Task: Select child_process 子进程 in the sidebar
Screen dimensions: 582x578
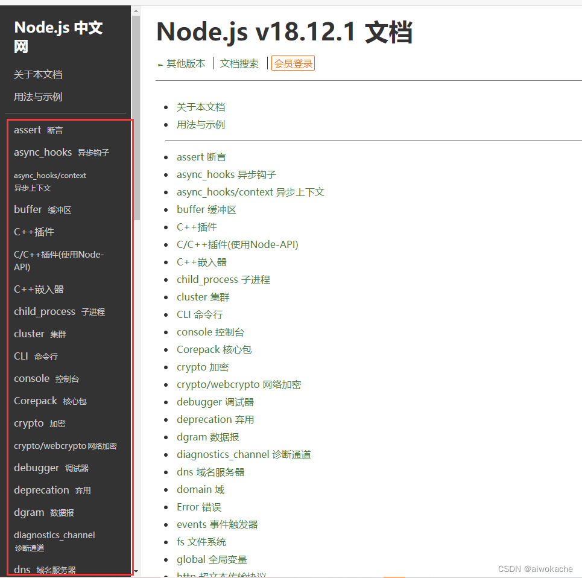Action: click(59, 311)
